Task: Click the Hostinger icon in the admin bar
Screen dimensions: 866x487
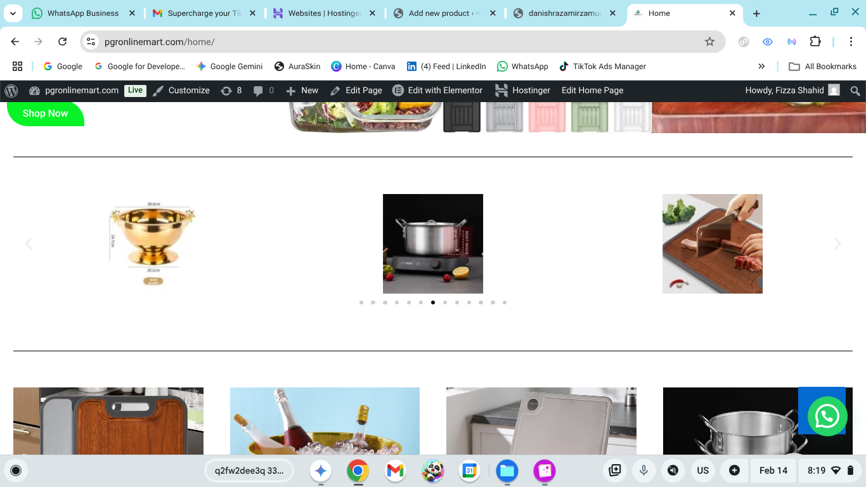Action: point(501,90)
